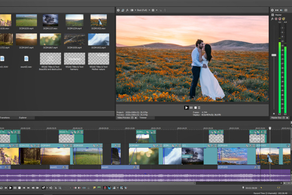
Task: Open Video Output FX in preview toolbar
Action: click(x=127, y=10)
